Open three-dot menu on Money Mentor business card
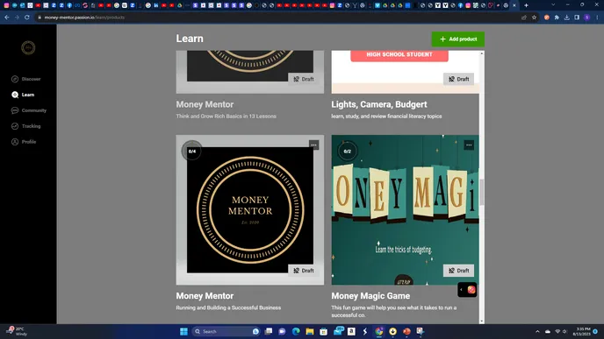Screen dimensions: 604x339 click(314, 145)
